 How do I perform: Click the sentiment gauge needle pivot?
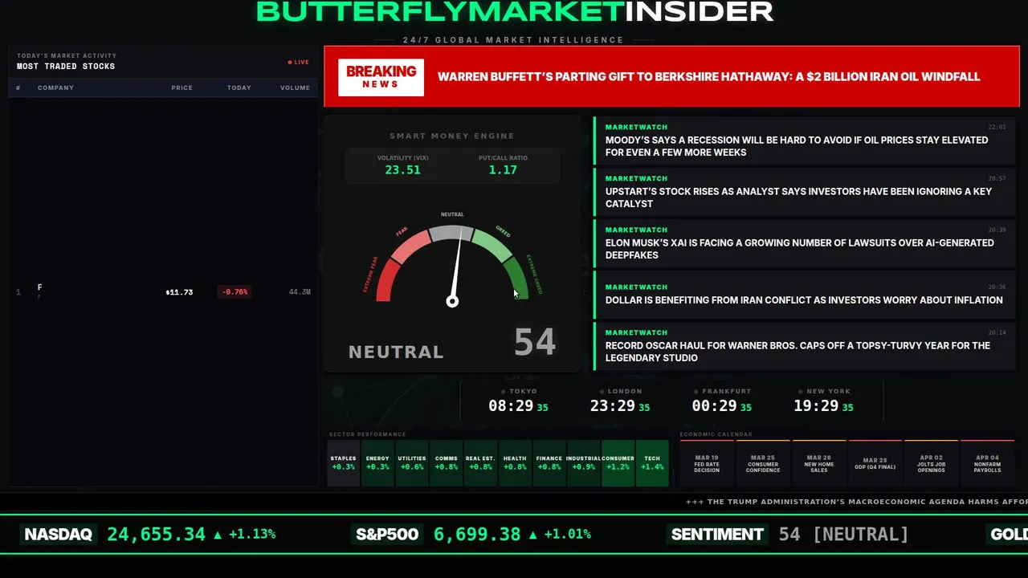(452, 301)
